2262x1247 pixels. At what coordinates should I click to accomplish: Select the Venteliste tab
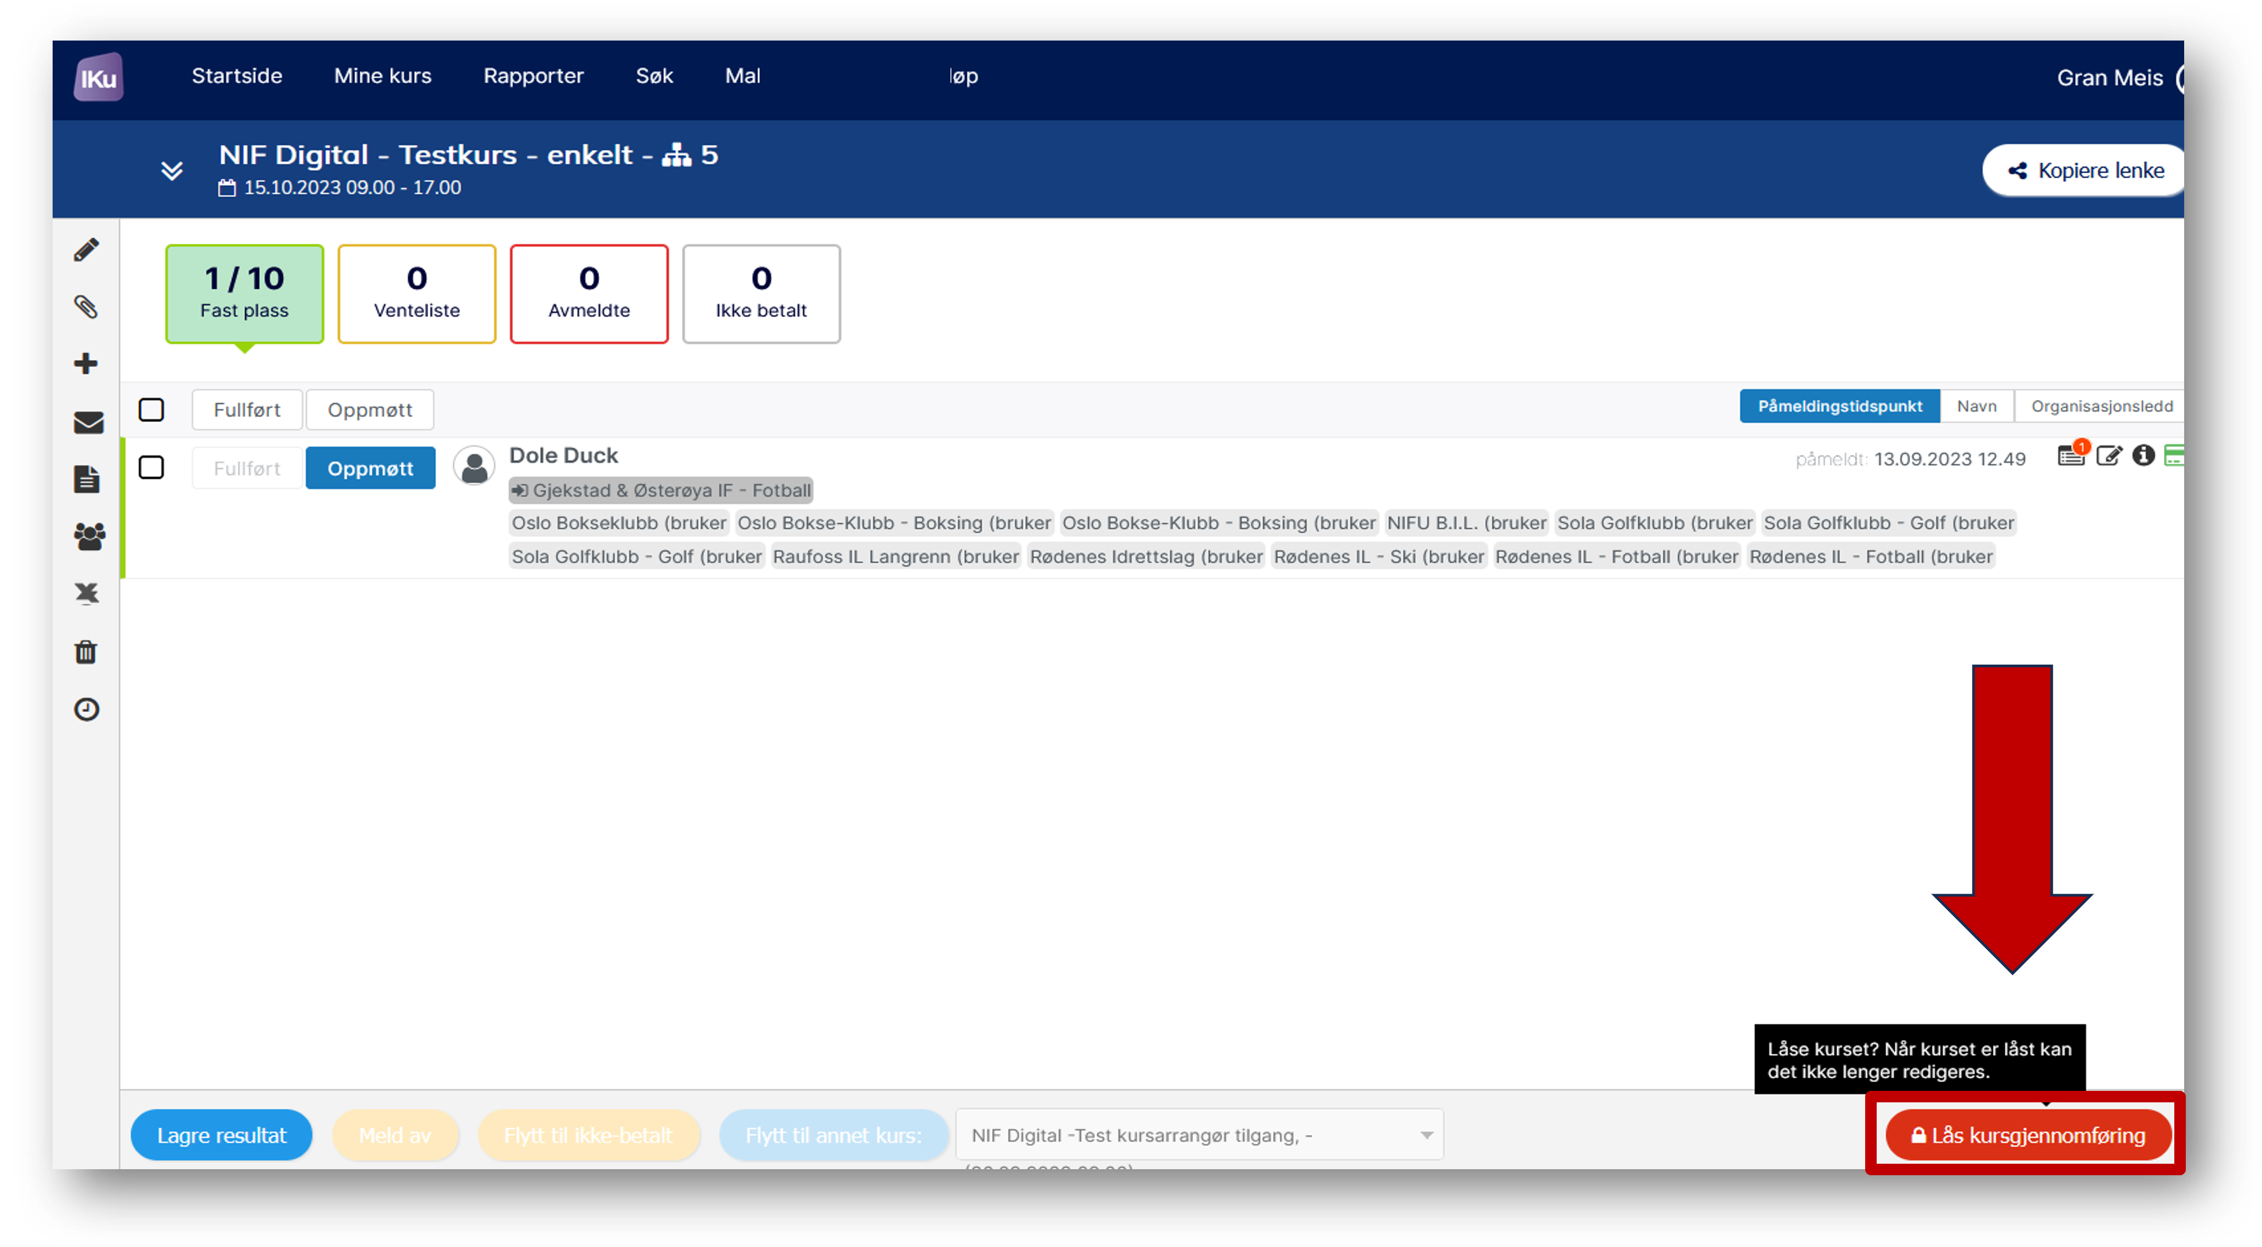point(416,294)
